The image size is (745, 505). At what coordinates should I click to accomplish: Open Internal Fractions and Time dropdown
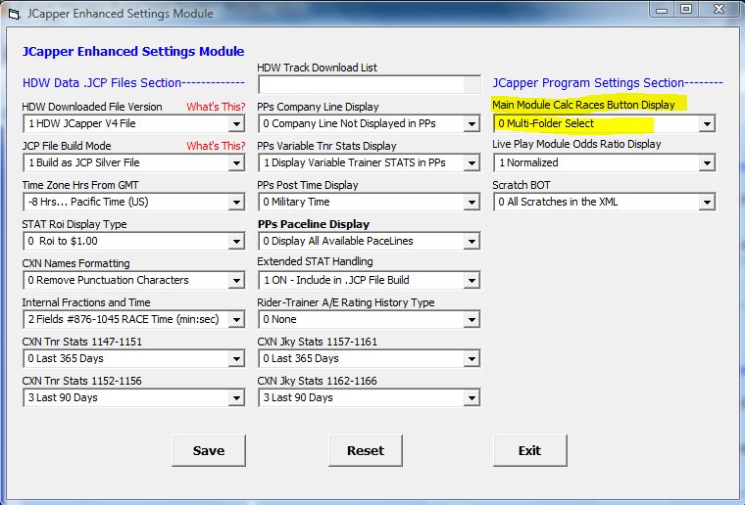coord(236,320)
